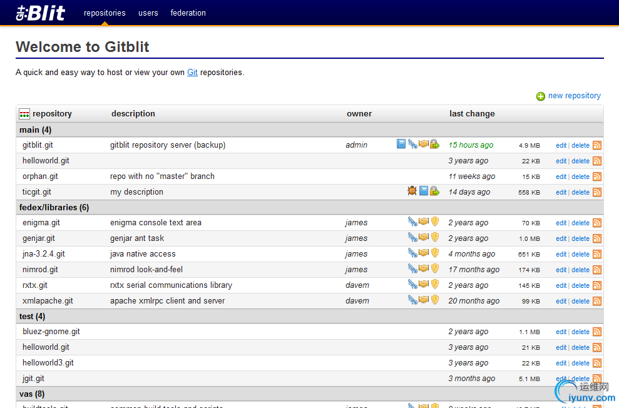
Task: Click the blue pipe icon for gitblit.git
Action: coord(412,144)
